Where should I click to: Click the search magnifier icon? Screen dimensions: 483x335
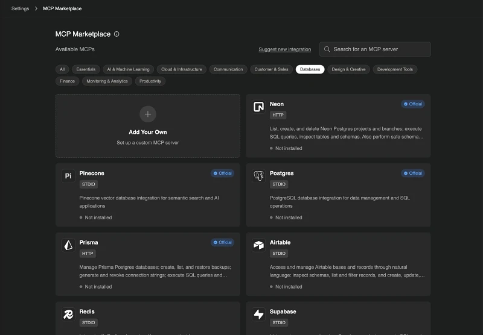(x=327, y=49)
